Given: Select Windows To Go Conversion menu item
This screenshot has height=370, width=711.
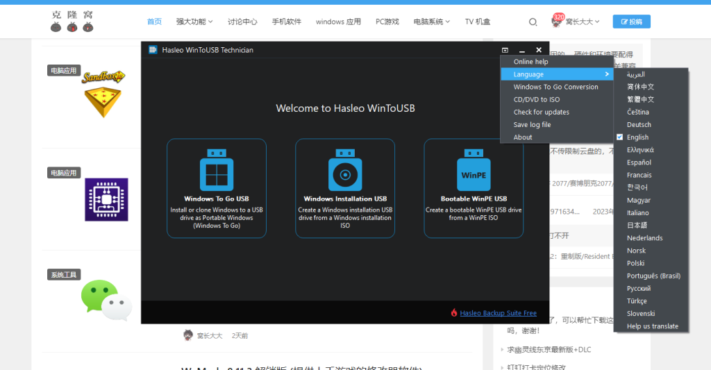Looking at the screenshot, I should (x=557, y=87).
